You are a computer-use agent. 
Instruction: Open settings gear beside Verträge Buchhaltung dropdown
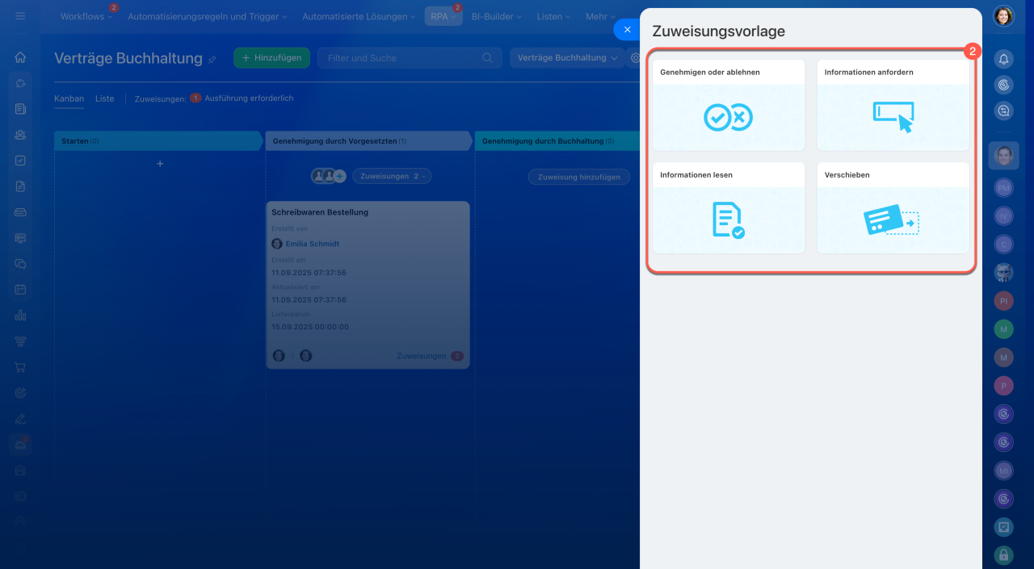point(635,58)
